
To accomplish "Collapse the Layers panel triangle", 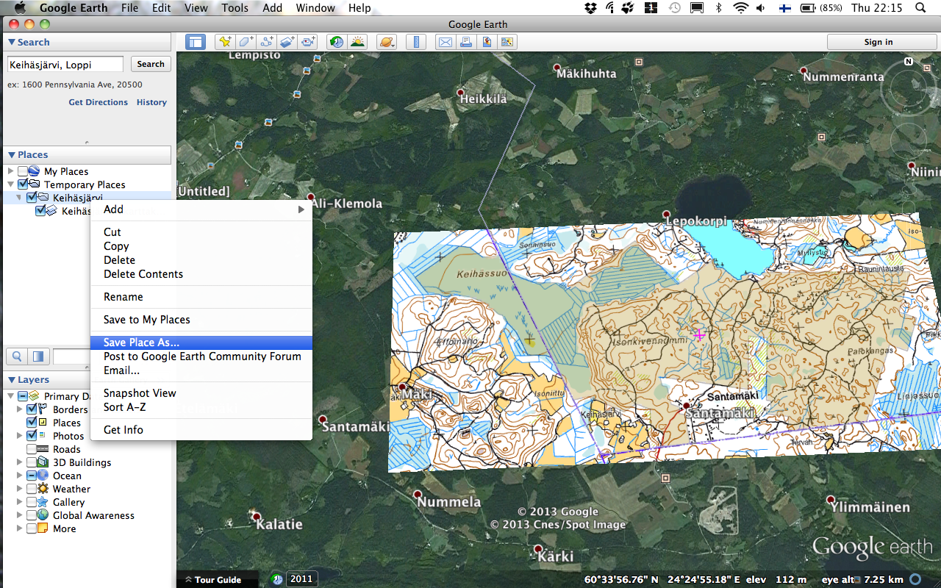I will [x=12, y=380].
